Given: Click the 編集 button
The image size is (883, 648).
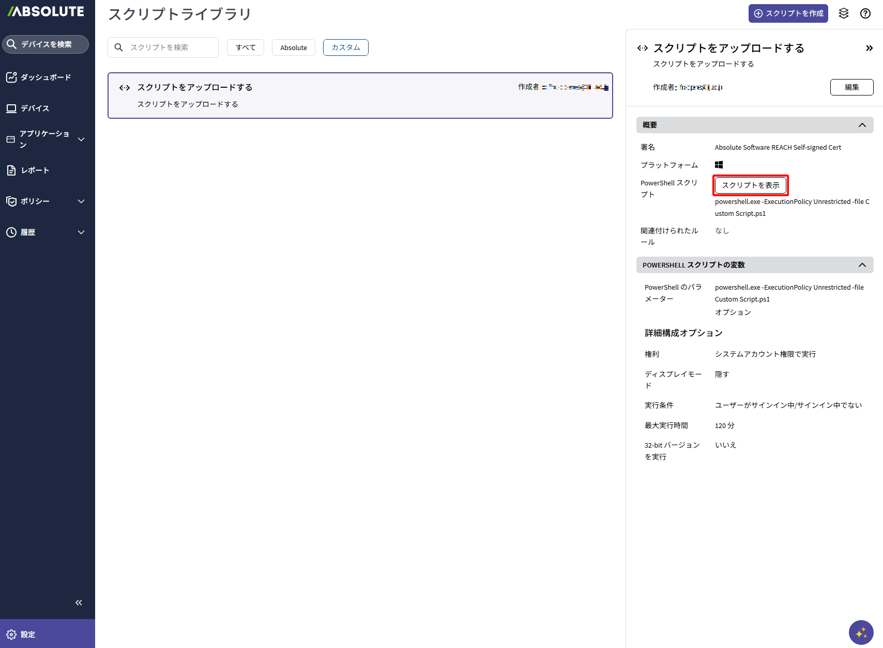Looking at the screenshot, I should point(852,87).
